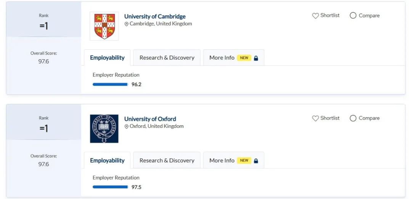This screenshot has width=412, height=199.
Task: Select Compare radio for University of Oxford
Action: (x=353, y=118)
